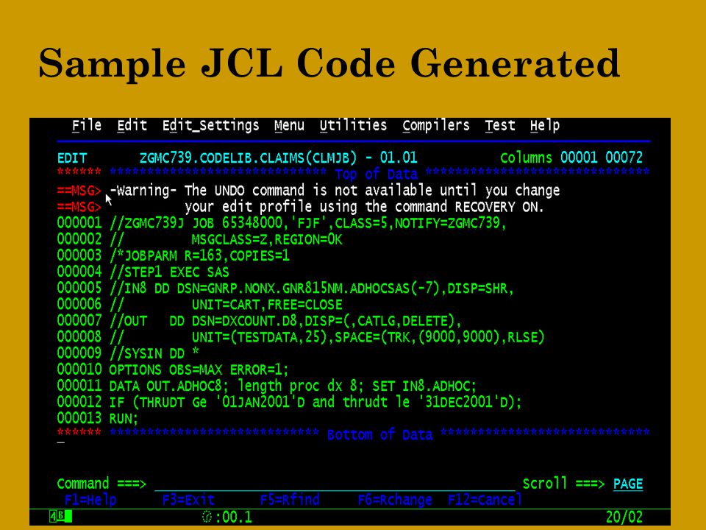This screenshot has height=530, width=706.
Task: Click line number 000007
Action: pyautogui.click(x=79, y=320)
